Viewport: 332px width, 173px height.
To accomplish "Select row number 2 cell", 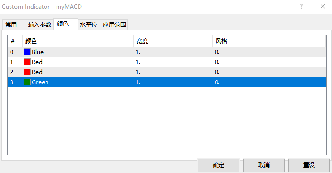I will (x=15, y=72).
